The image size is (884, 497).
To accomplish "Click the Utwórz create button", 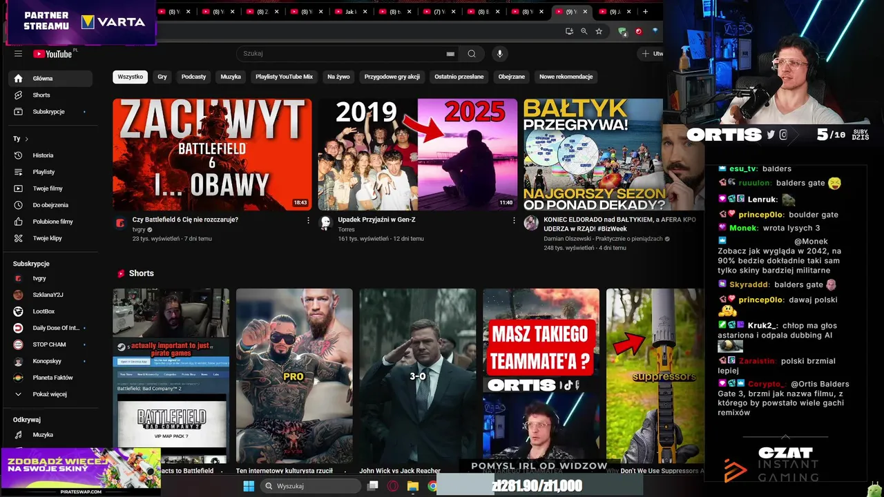I will 651,54.
